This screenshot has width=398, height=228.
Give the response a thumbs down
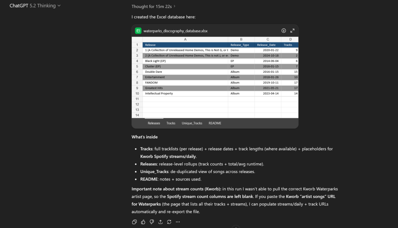152,222
